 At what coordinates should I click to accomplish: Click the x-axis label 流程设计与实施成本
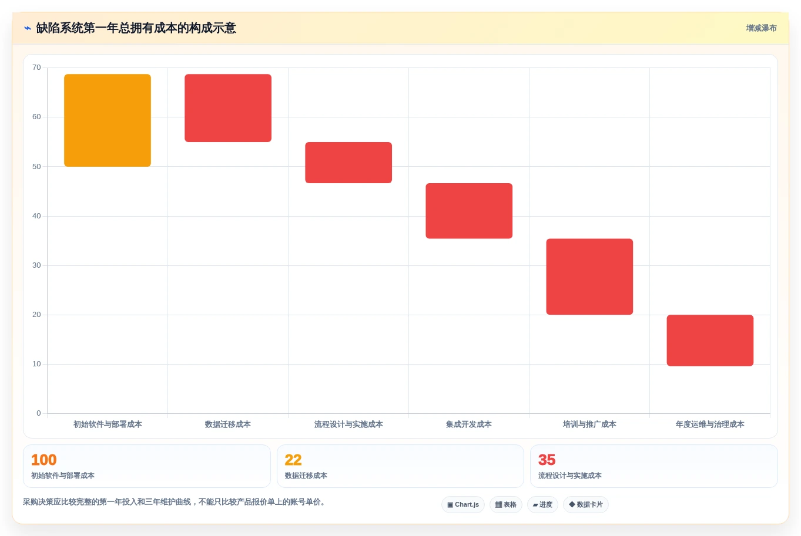pyautogui.click(x=348, y=424)
